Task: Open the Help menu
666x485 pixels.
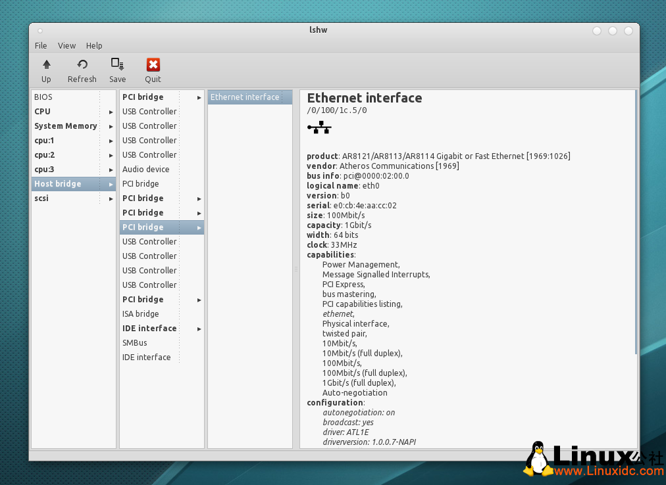Action: (x=94, y=45)
